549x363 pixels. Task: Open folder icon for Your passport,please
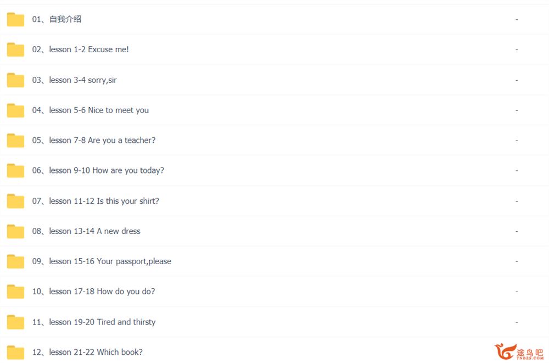[15, 261]
